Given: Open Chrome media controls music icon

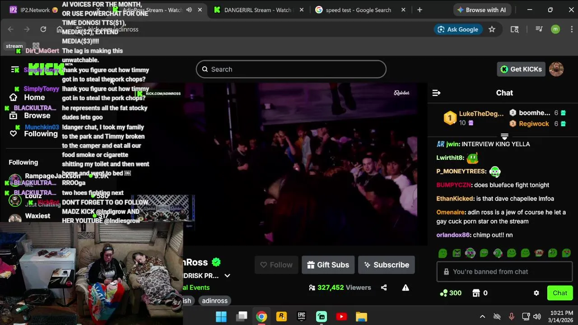Looking at the screenshot, I should click(539, 29).
